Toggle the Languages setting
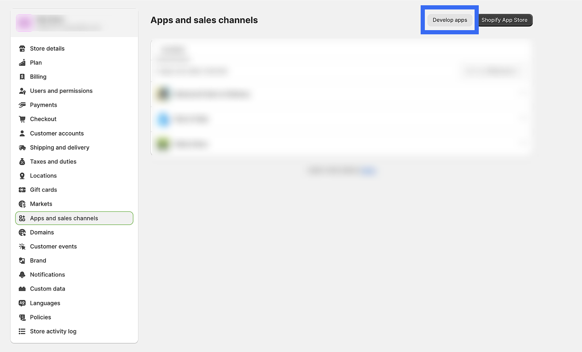The width and height of the screenshot is (582, 352). pyautogui.click(x=45, y=303)
